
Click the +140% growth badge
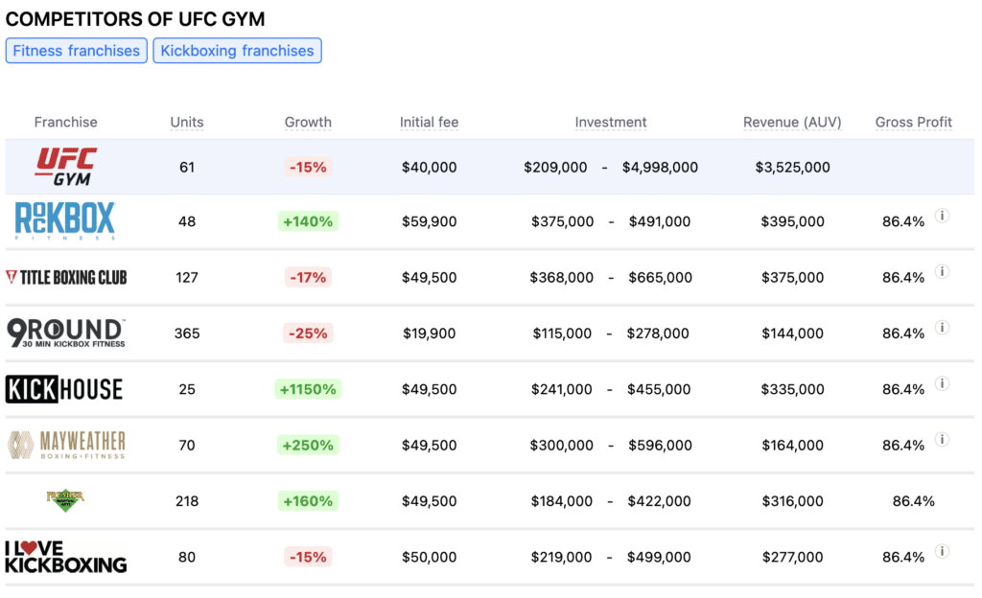click(308, 221)
